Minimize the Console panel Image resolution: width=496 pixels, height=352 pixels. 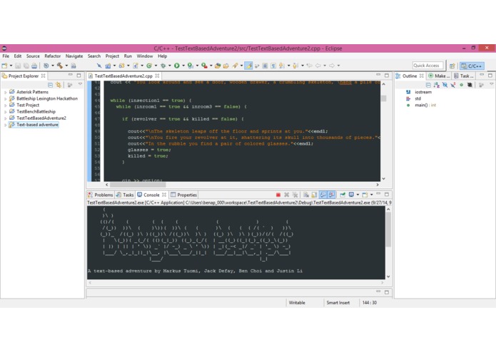378,194
